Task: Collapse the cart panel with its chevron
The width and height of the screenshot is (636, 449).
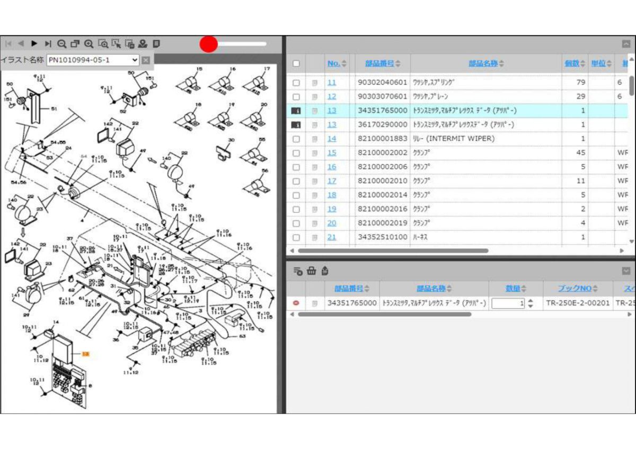Action: (x=626, y=271)
